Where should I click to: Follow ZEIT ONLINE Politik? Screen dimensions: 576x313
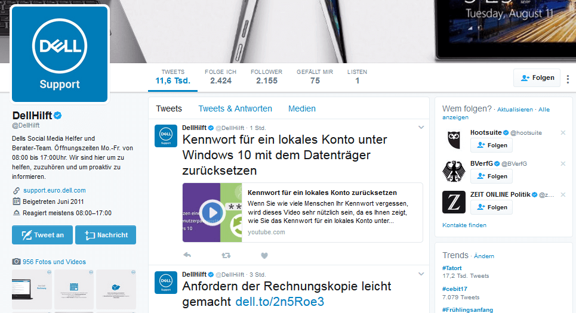click(x=491, y=207)
